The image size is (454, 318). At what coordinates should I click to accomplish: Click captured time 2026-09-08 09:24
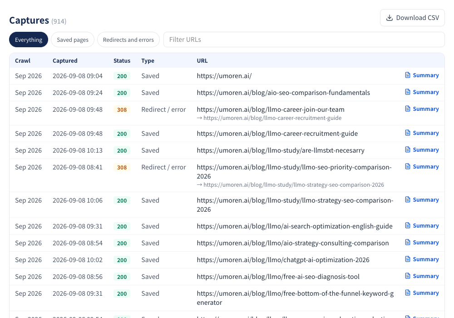pyautogui.click(x=78, y=93)
